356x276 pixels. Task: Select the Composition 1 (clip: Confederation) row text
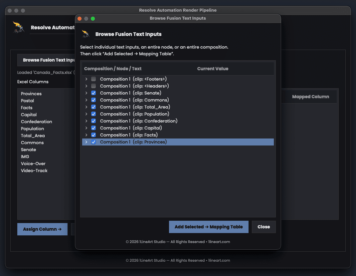(x=139, y=121)
